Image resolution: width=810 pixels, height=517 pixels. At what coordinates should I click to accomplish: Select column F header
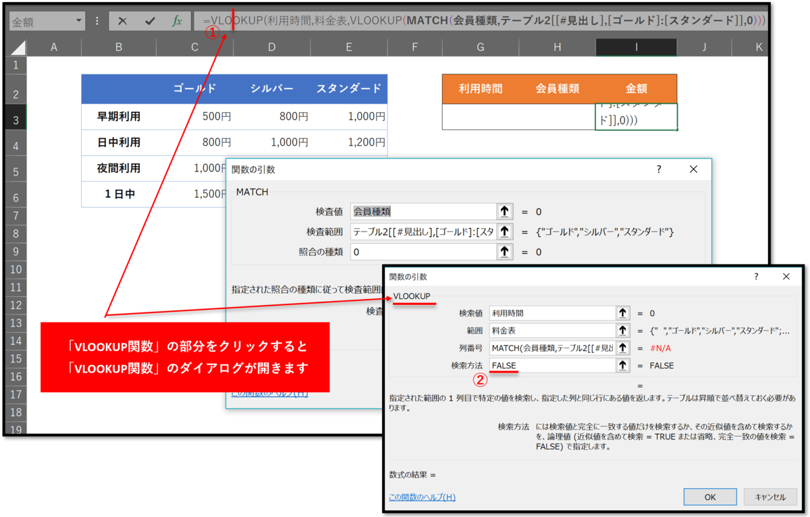point(414,47)
